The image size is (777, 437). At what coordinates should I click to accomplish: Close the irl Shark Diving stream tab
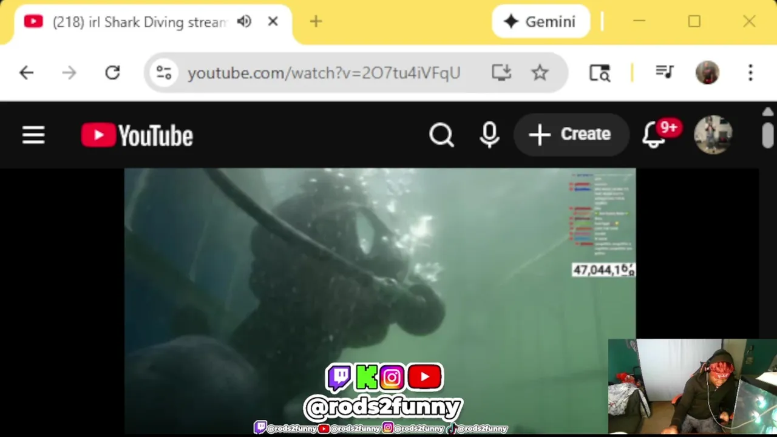273,22
